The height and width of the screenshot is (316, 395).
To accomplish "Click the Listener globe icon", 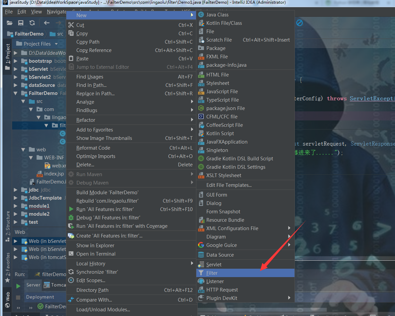I will [x=201, y=281].
